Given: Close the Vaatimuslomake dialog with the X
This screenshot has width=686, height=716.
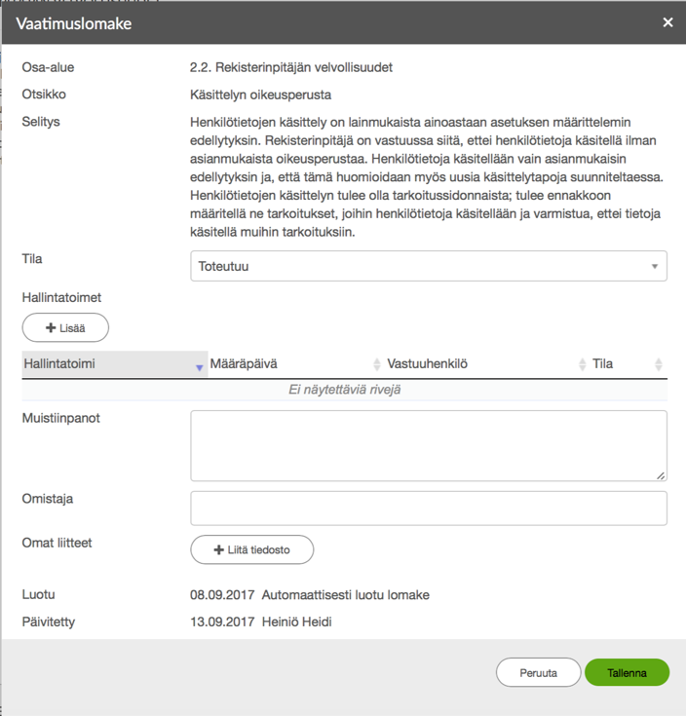Looking at the screenshot, I should point(667,22).
